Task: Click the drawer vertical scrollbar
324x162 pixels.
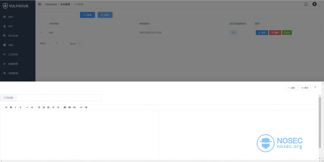Action: [x=320, y=123]
